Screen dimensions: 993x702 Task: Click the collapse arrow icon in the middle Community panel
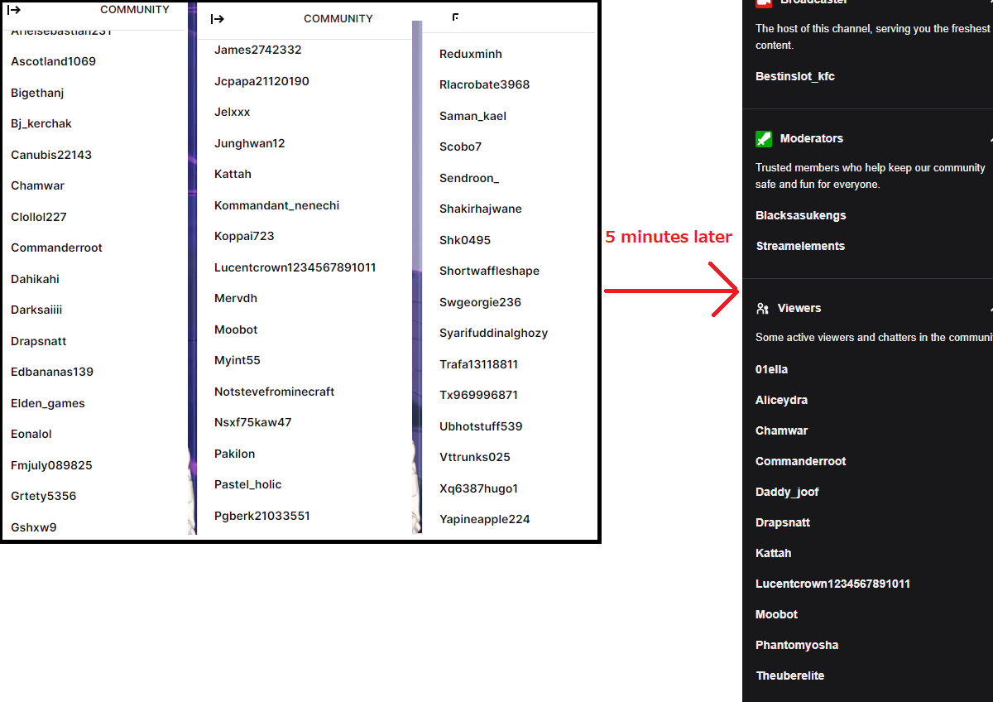coord(218,19)
